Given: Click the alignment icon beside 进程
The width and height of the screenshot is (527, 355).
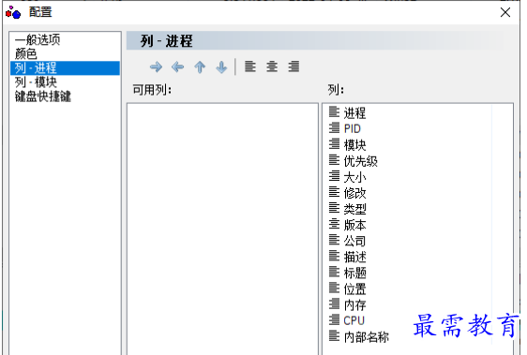Looking at the screenshot, I should tap(334, 111).
